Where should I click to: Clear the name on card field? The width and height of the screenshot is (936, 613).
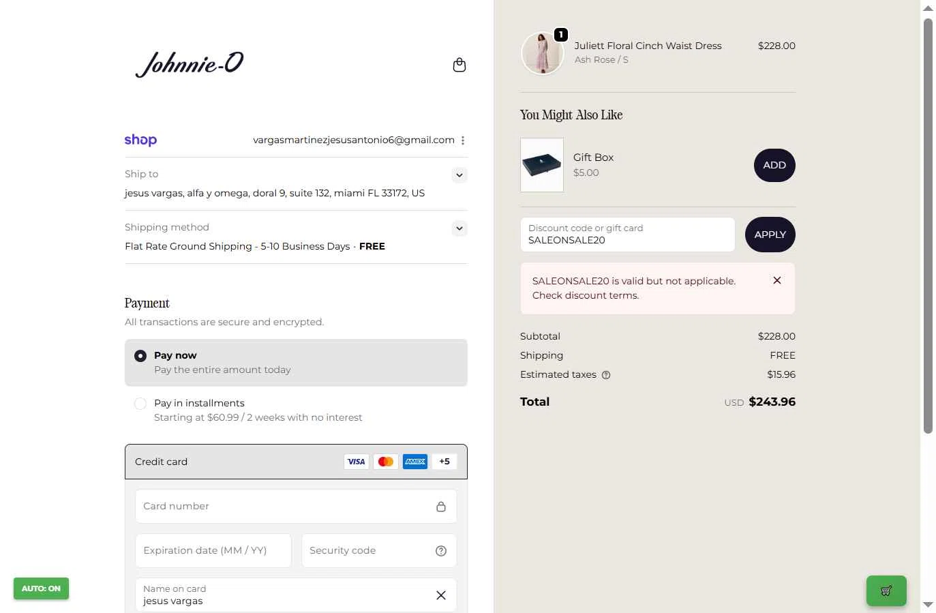coord(441,595)
